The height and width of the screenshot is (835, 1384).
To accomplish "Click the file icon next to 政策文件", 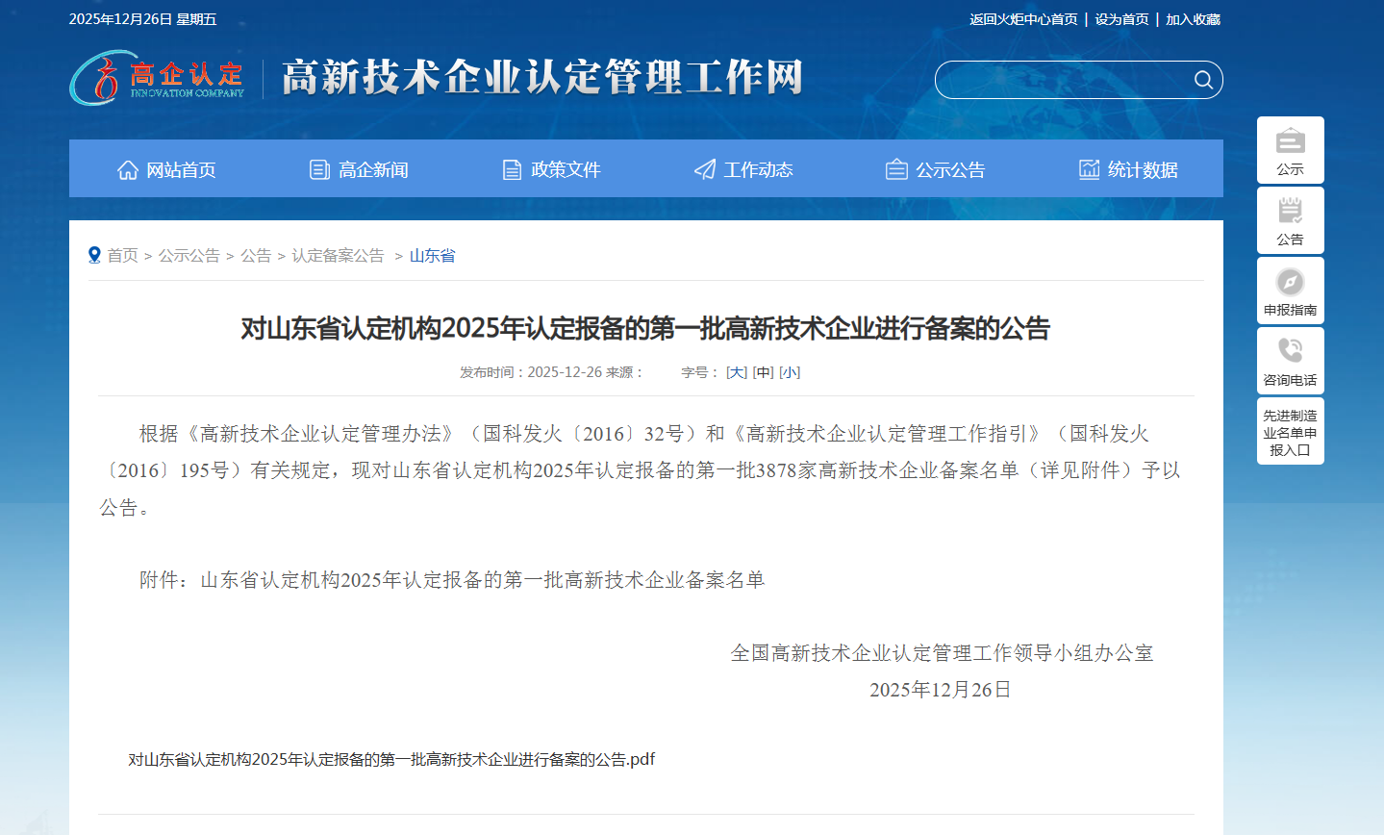I will click(511, 168).
